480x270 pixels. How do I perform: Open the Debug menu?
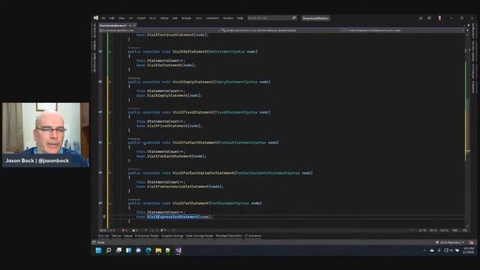(164, 18)
